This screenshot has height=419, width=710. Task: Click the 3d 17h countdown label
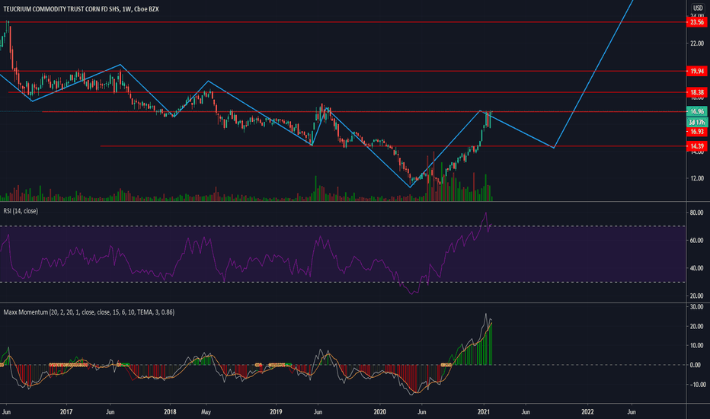(696, 123)
